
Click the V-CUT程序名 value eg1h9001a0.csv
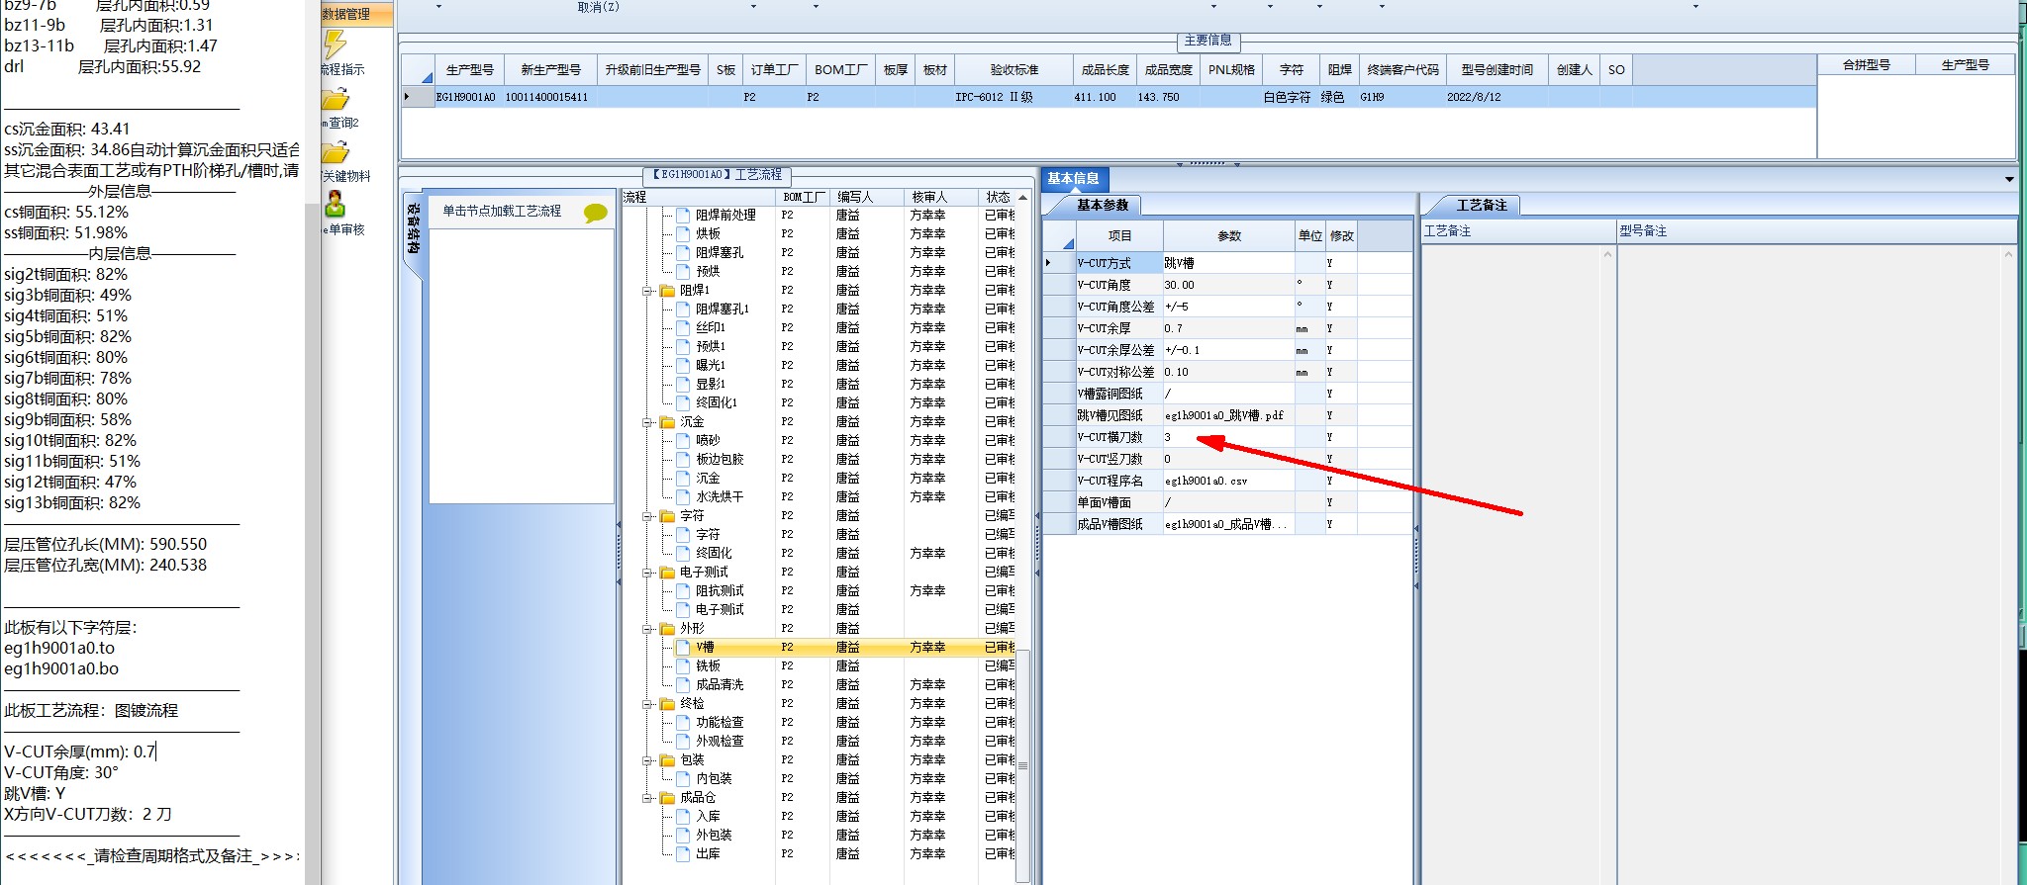coord(1228,481)
